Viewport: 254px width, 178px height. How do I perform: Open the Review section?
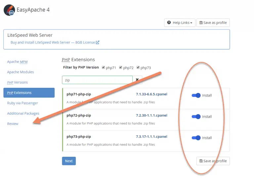tap(13, 124)
